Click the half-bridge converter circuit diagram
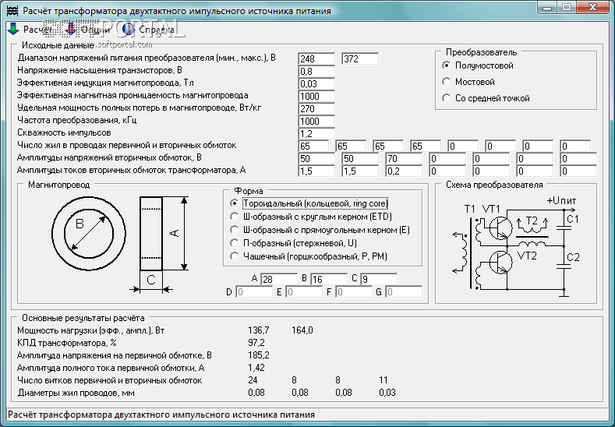This screenshot has width=615, height=427. coord(515,246)
